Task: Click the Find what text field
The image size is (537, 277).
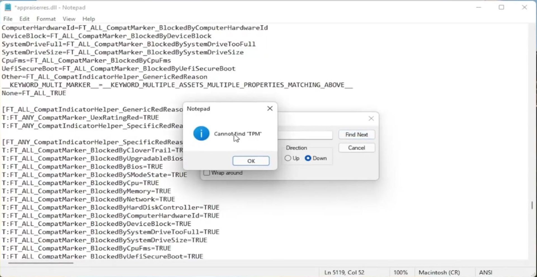Action: click(305, 135)
